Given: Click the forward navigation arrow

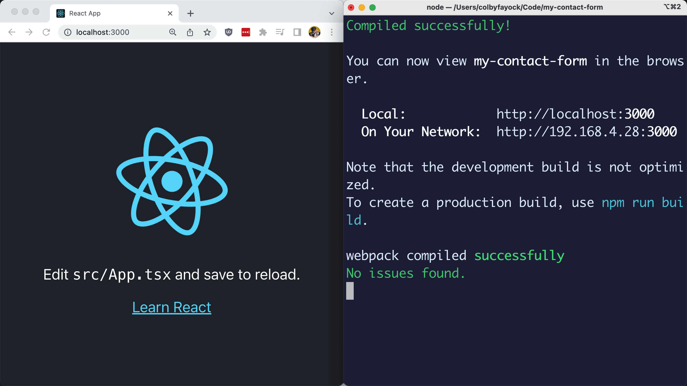Looking at the screenshot, I should [x=29, y=32].
